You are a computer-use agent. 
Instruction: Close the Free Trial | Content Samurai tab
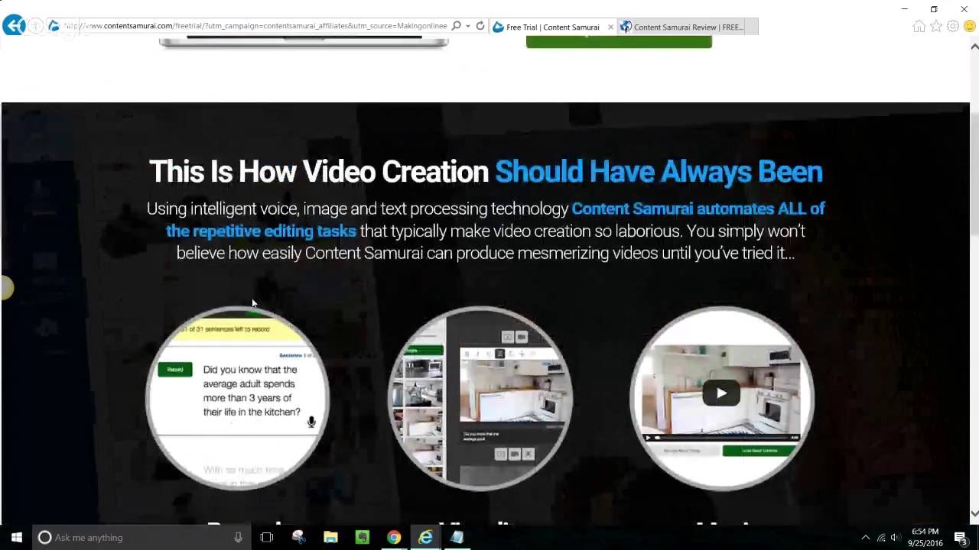610,27
